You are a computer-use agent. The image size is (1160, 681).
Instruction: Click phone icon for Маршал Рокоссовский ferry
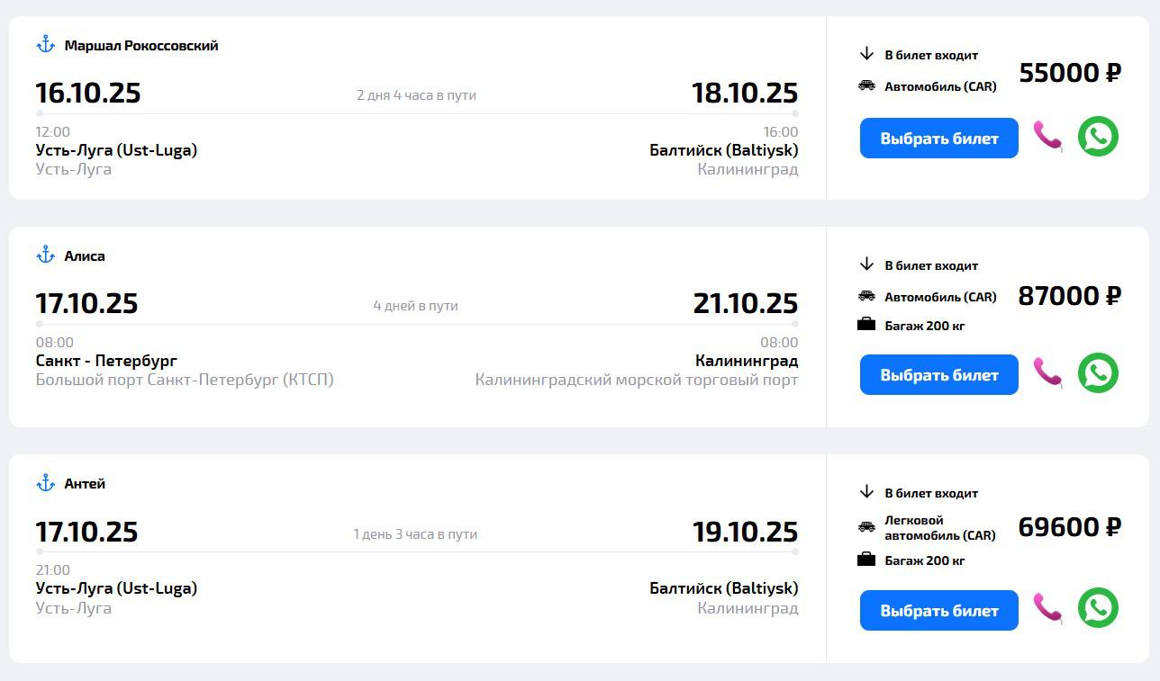coord(1047,137)
